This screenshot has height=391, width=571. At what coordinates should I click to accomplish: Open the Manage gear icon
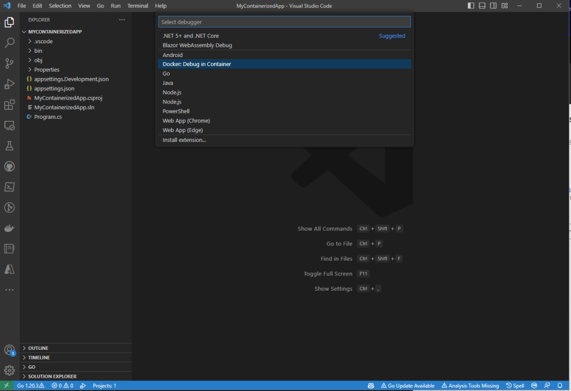(x=10, y=370)
